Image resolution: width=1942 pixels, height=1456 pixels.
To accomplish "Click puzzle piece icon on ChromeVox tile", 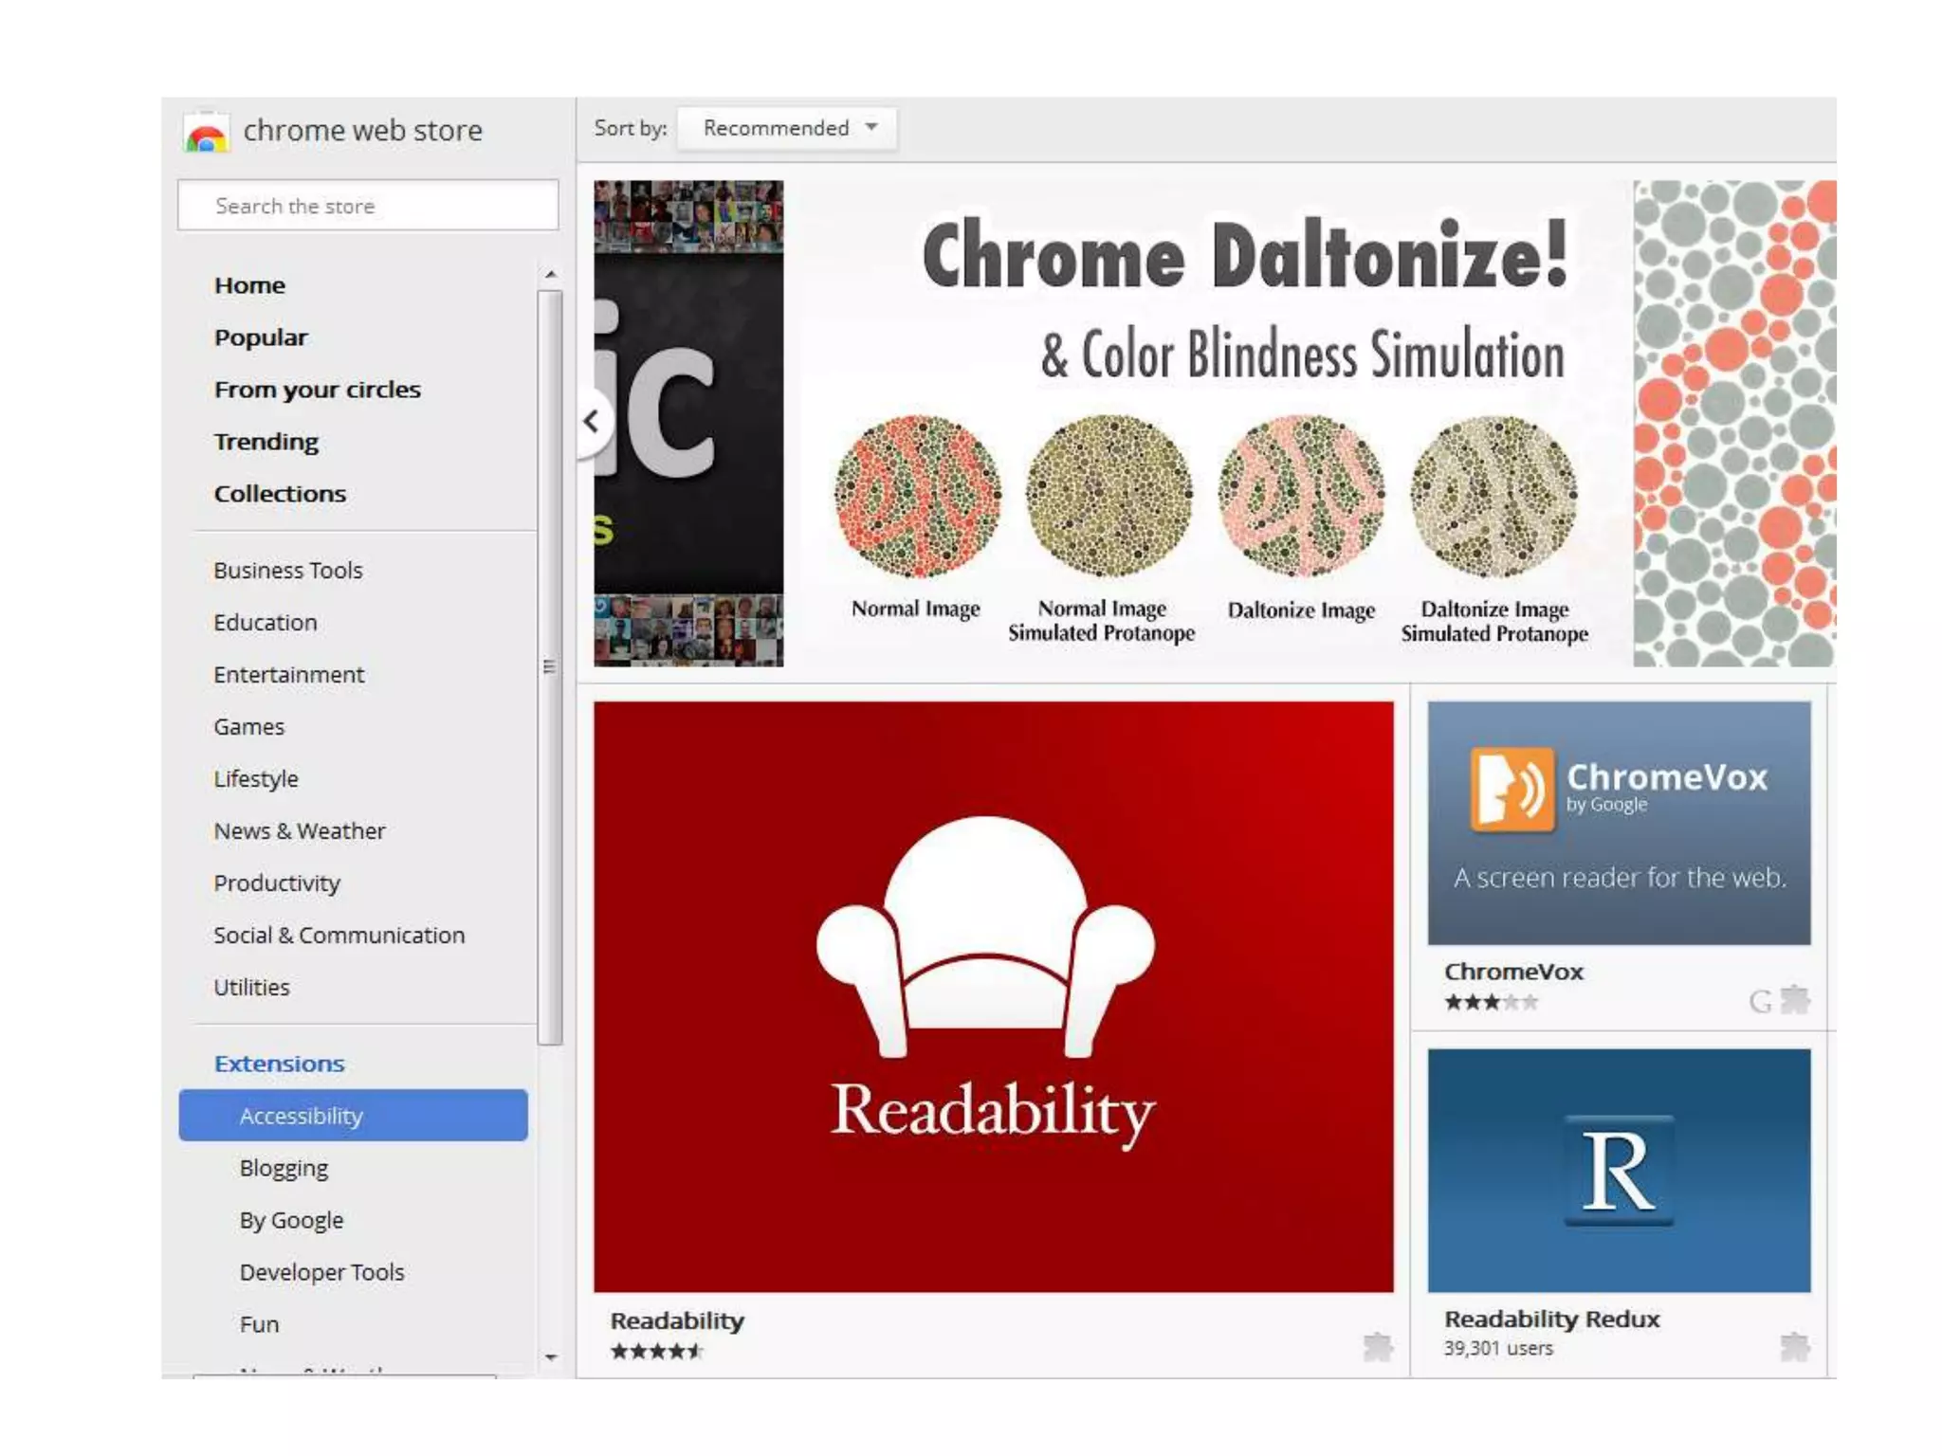I will click(x=1795, y=1000).
